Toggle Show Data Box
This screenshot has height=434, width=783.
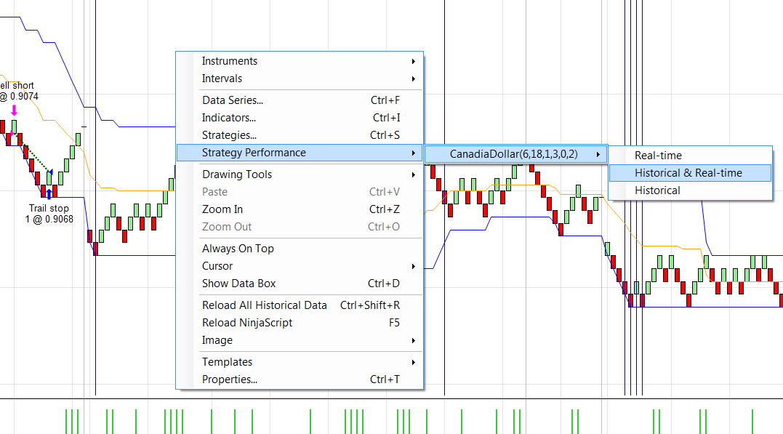point(238,284)
